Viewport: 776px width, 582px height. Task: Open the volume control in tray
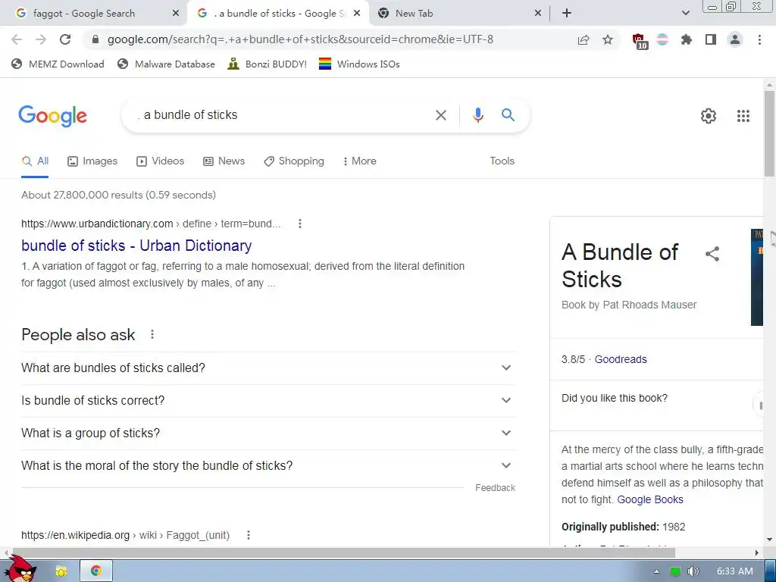693,571
